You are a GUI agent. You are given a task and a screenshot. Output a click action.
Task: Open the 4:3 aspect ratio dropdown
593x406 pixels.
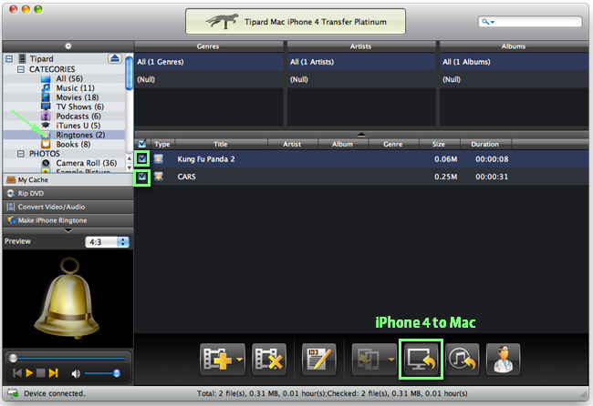point(107,242)
